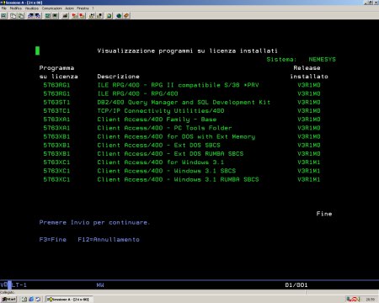Image resolution: width=379 pixels, height=303 pixels.
Task: Click the Print Screen toolbar icon
Action: [x=3, y=16]
